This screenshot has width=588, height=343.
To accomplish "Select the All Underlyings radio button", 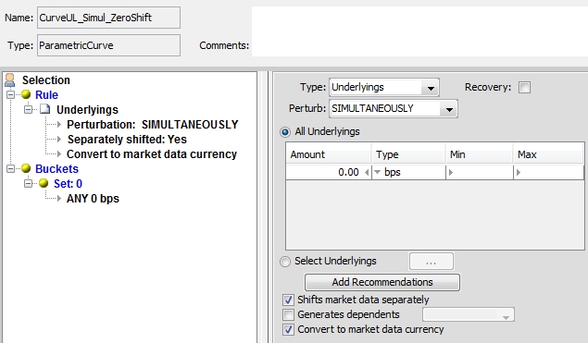I will (x=285, y=132).
